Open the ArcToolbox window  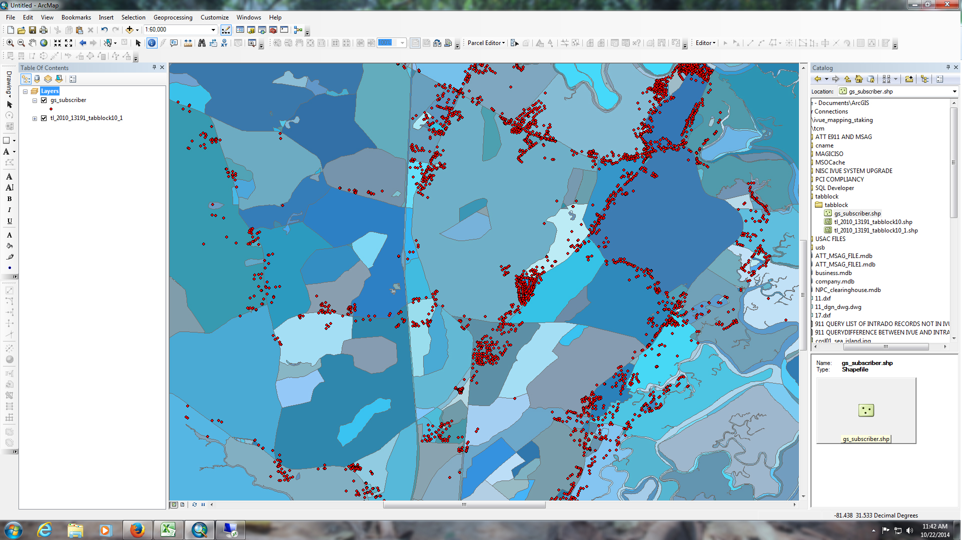pos(273,30)
